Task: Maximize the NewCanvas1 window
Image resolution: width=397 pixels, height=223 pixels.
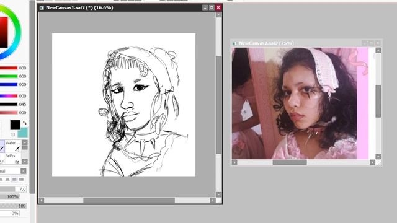Action: tap(212, 7)
